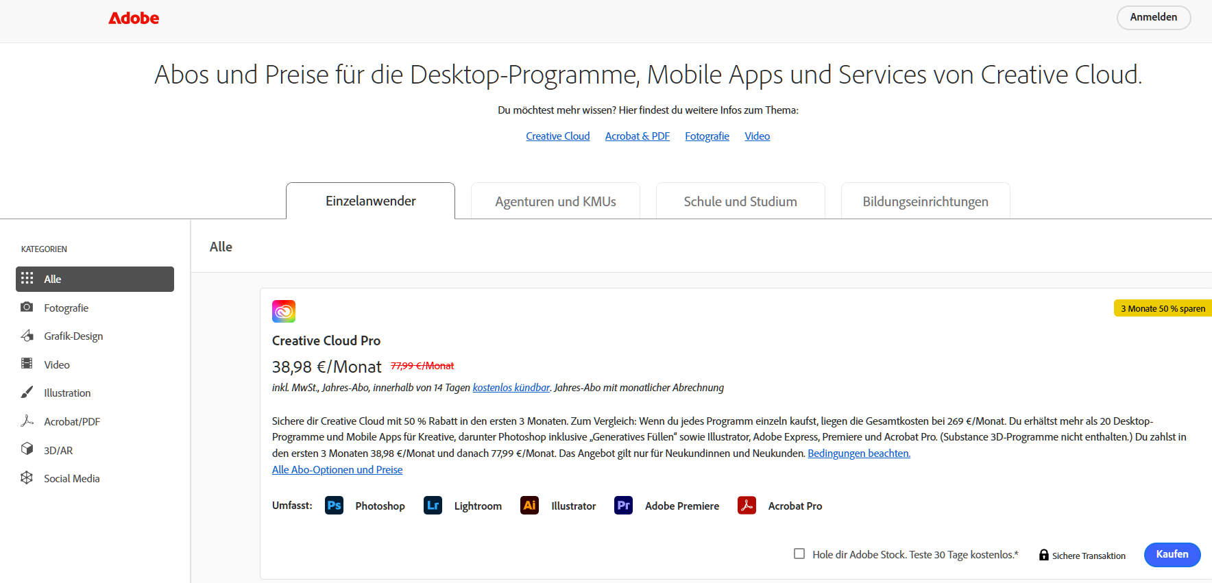Show the Video category label

click(57, 365)
